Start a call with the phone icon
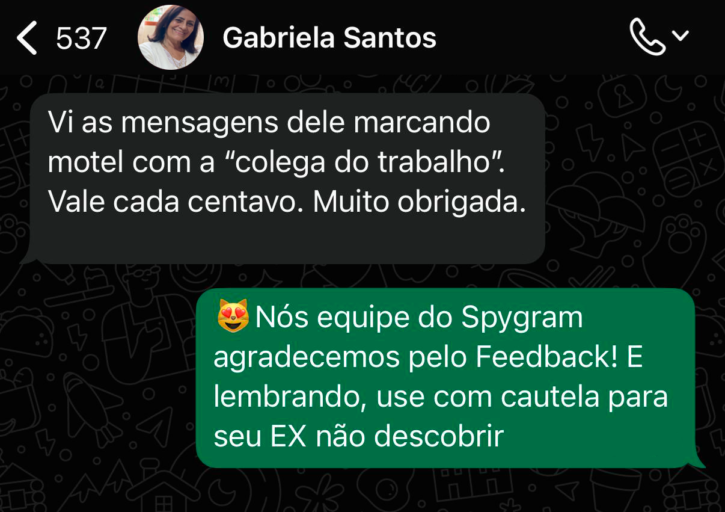725x512 pixels. click(647, 37)
